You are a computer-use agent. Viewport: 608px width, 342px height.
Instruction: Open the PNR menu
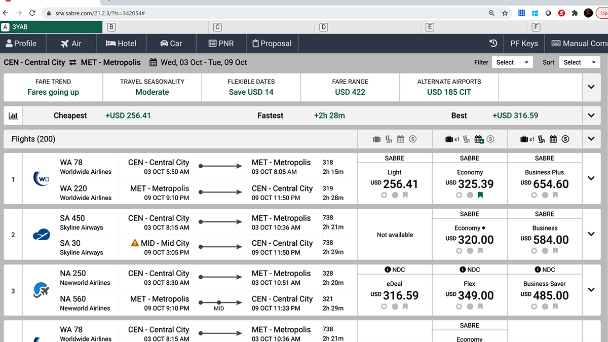pos(221,44)
